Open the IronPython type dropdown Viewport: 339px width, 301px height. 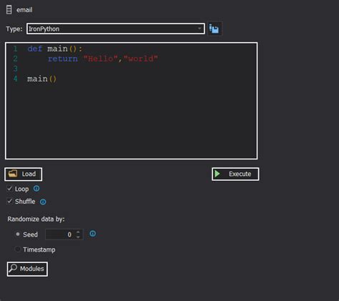[116, 29]
